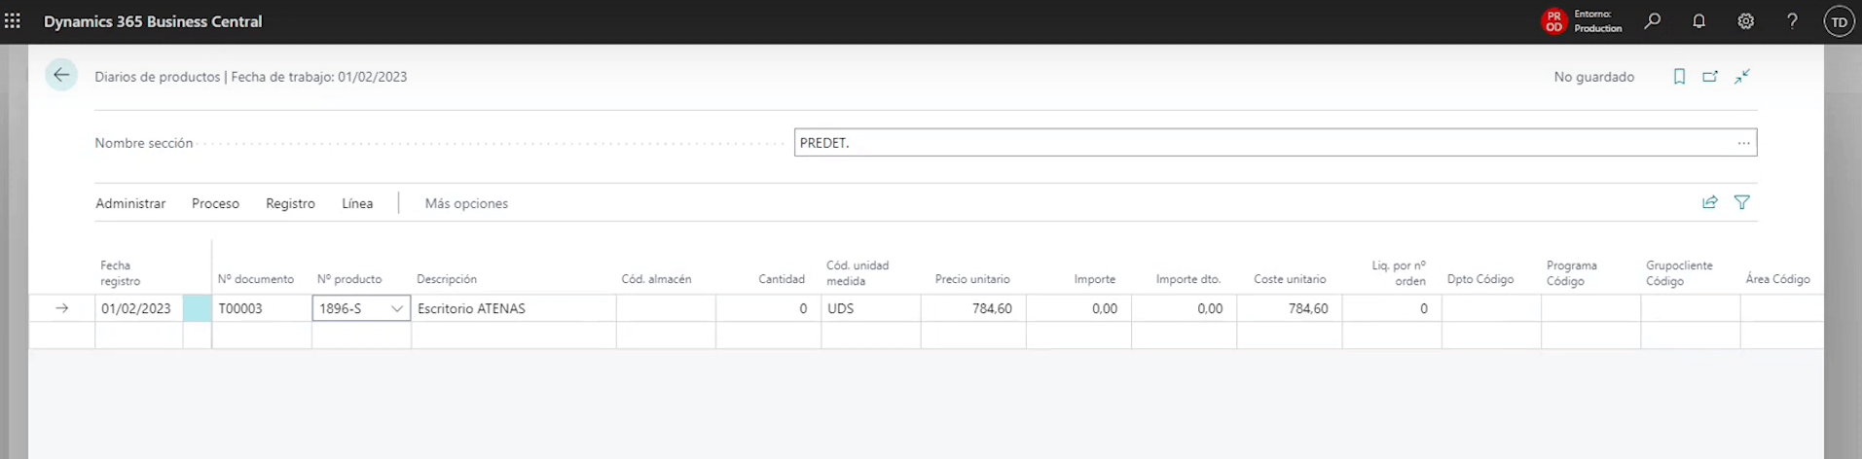Collapse the page with the arrows icon
The width and height of the screenshot is (1862, 459).
[1742, 76]
